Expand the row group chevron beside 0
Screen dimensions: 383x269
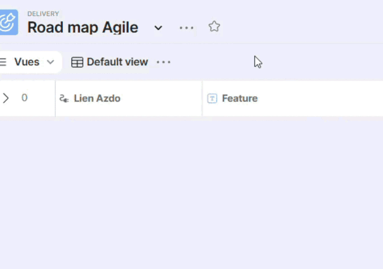(x=6, y=98)
